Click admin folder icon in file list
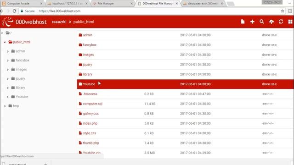294x165 pixels. pos(80,35)
